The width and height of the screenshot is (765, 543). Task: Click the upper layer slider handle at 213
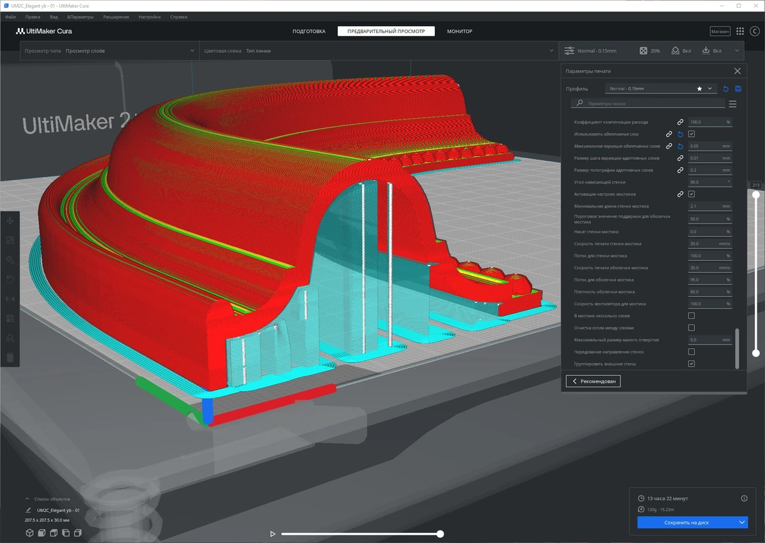pos(756,195)
